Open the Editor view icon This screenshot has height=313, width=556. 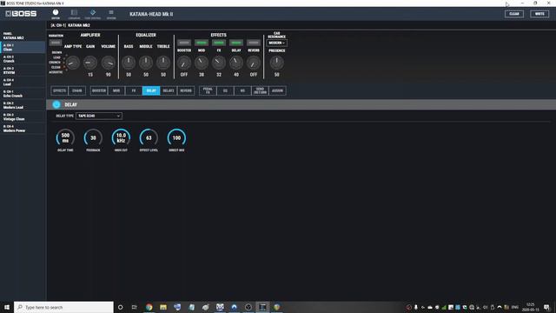(56, 14)
